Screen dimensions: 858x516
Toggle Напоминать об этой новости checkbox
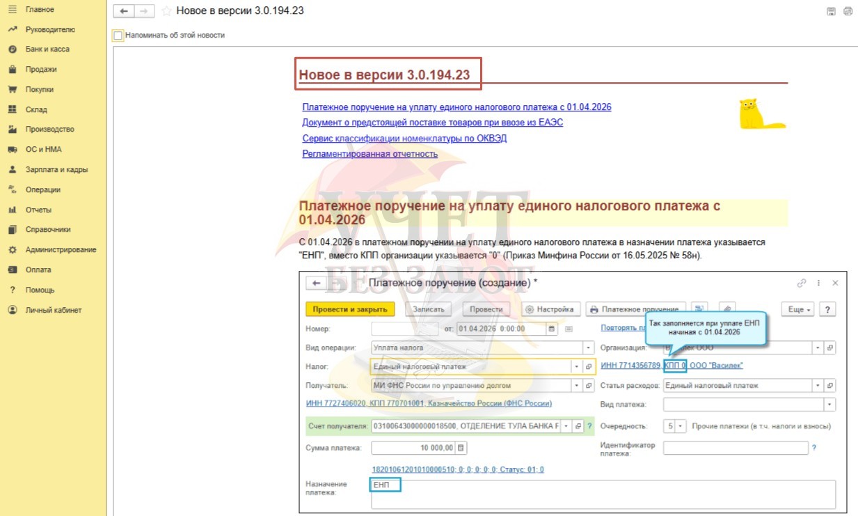pyautogui.click(x=118, y=35)
